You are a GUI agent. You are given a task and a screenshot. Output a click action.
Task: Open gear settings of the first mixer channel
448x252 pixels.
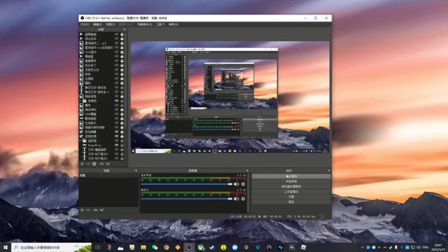[243, 184]
